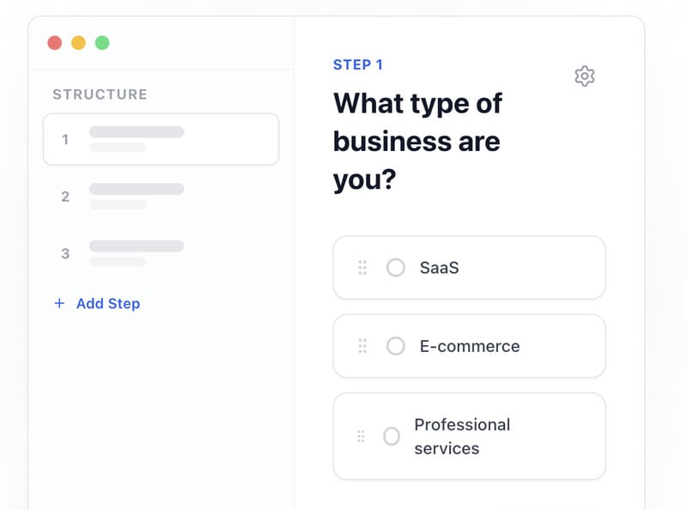Viewport: 687px width, 510px height.
Task: Click the Professional services drag handle
Action: pyautogui.click(x=362, y=436)
